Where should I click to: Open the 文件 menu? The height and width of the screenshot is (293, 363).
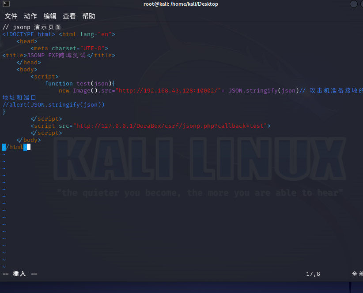[x=11, y=16]
